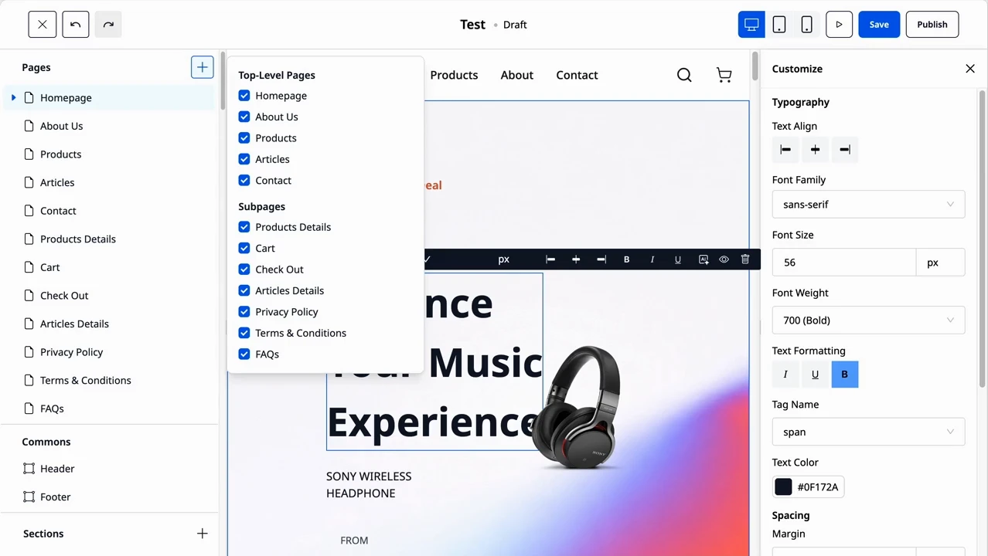Switch to tablet preview mode
The width and height of the screenshot is (988, 556).
(x=779, y=25)
